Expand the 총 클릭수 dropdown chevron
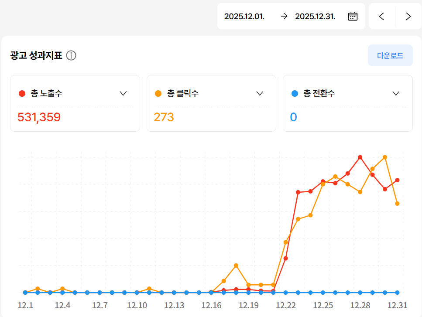The height and width of the screenshot is (317, 422). pos(260,93)
